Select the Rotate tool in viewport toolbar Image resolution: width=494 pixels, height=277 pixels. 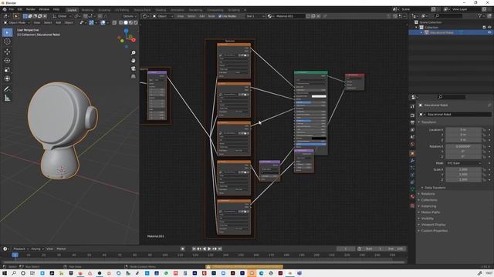click(x=7, y=61)
